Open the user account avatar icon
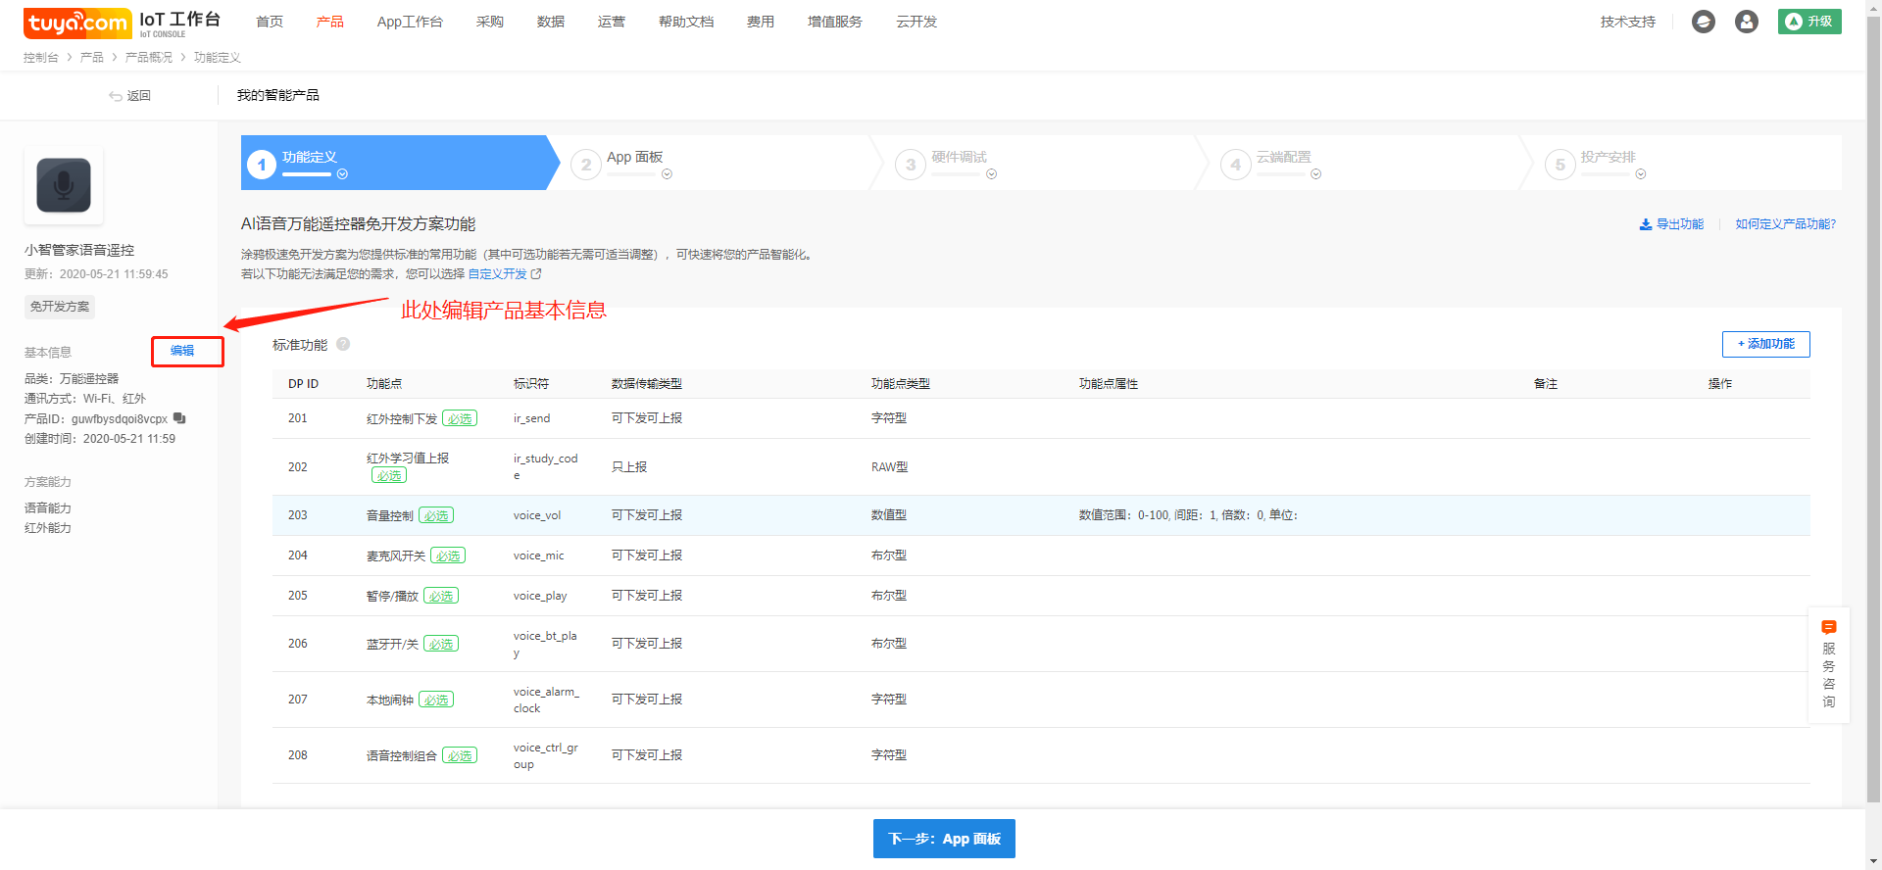Image resolution: width=1882 pixels, height=870 pixels. (1746, 22)
